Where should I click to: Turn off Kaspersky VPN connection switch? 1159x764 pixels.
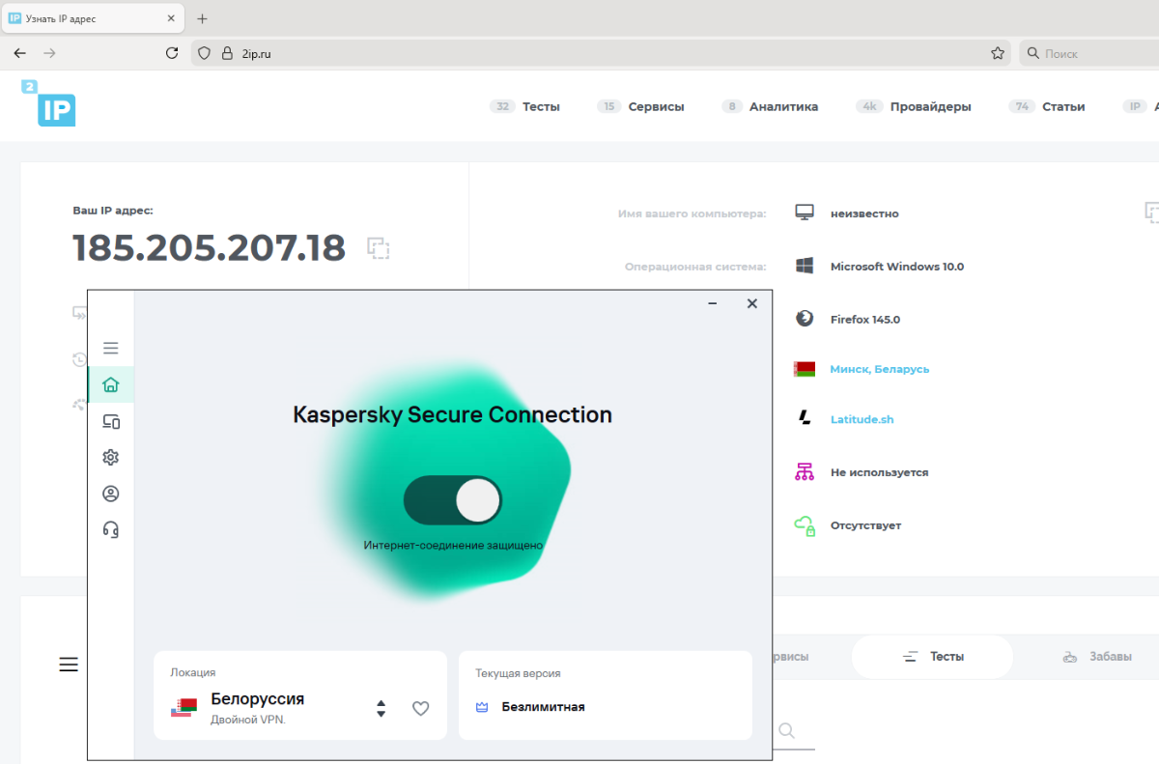point(453,500)
